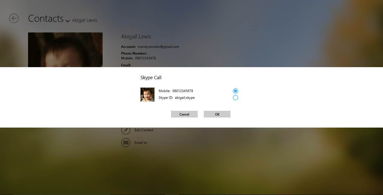Click the avatar thumbnail in Skype Call dialog
This screenshot has height=195, width=383.
pos(147,95)
